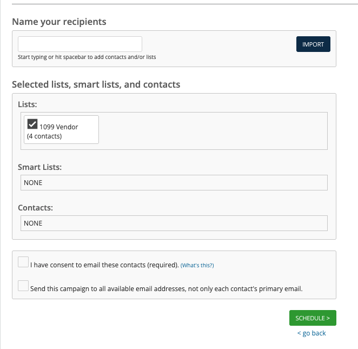Click the Name your recipients heading
The image size is (358, 349).
coord(59,22)
